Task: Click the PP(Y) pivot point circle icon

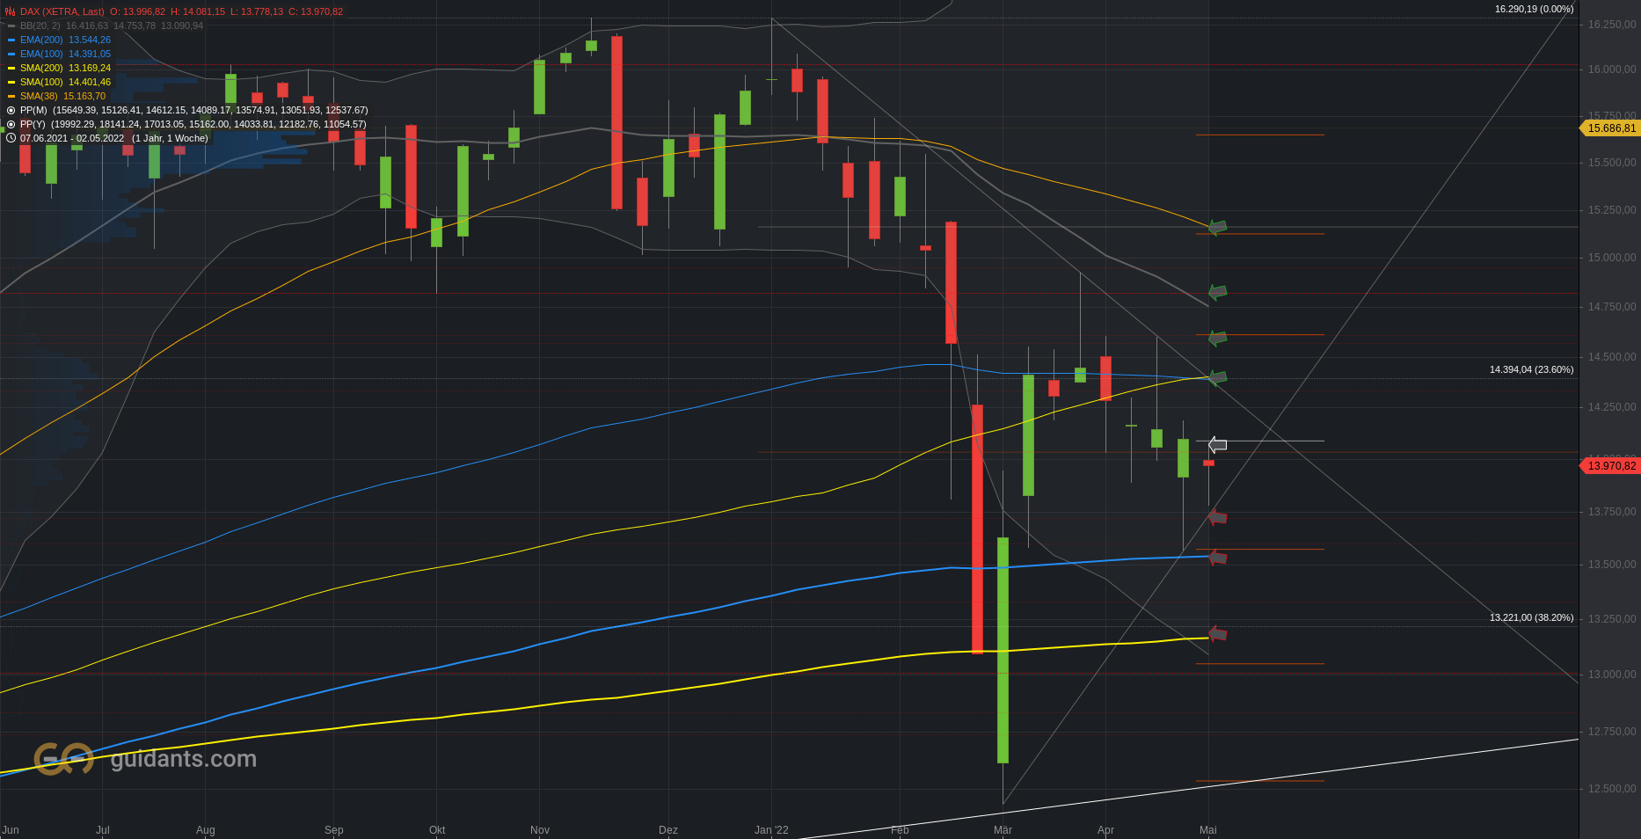Action: (11, 124)
